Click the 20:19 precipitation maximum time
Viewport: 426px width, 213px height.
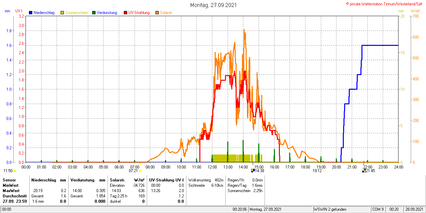coord(38,190)
